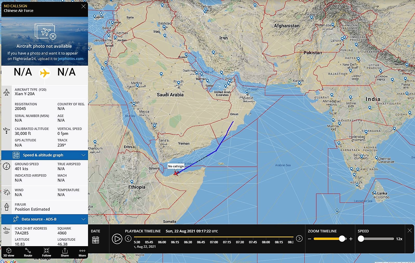Collapse the Data source - ADS-B section

(x=45, y=219)
